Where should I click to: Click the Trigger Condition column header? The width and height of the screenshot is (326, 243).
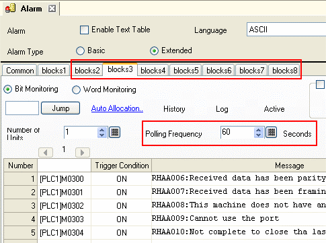(122, 166)
